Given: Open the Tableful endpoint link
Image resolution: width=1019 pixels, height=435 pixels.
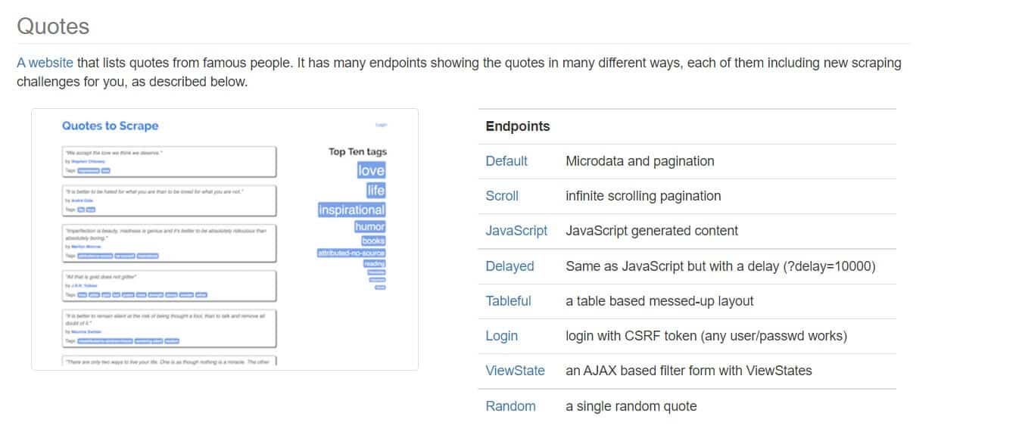Looking at the screenshot, I should pos(508,301).
